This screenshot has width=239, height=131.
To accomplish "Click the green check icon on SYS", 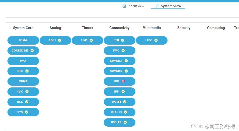I will pos(26,112).
